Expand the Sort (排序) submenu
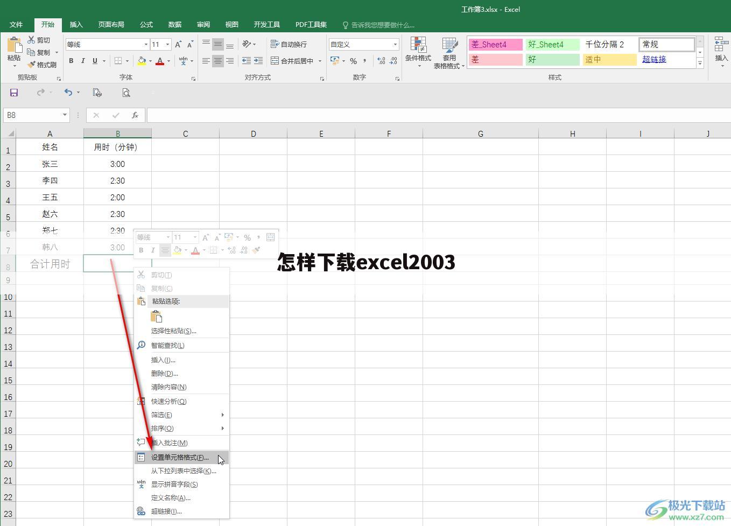 pos(182,428)
